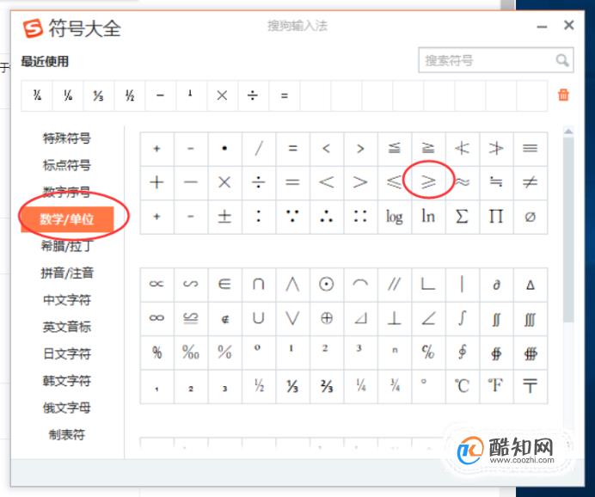Insert the large ≤ less-or-equal symbol
Viewport: 595px width, 497px height.
pyautogui.click(x=395, y=182)
